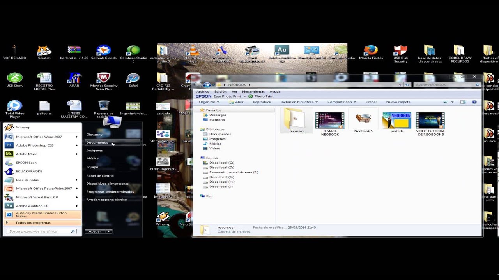Expand Adobe Photoshop CS3 submenu arrow
The height and width of the screenshot is (280, 499).
click(77, 145)
